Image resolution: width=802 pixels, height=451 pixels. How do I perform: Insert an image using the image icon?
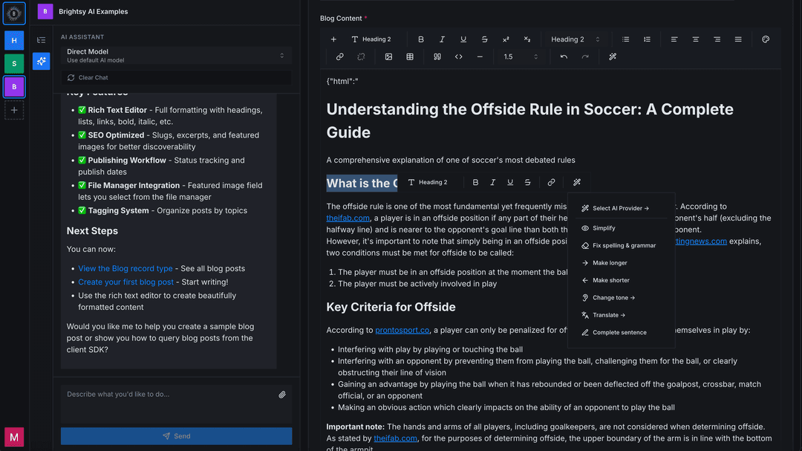point(388,56)
